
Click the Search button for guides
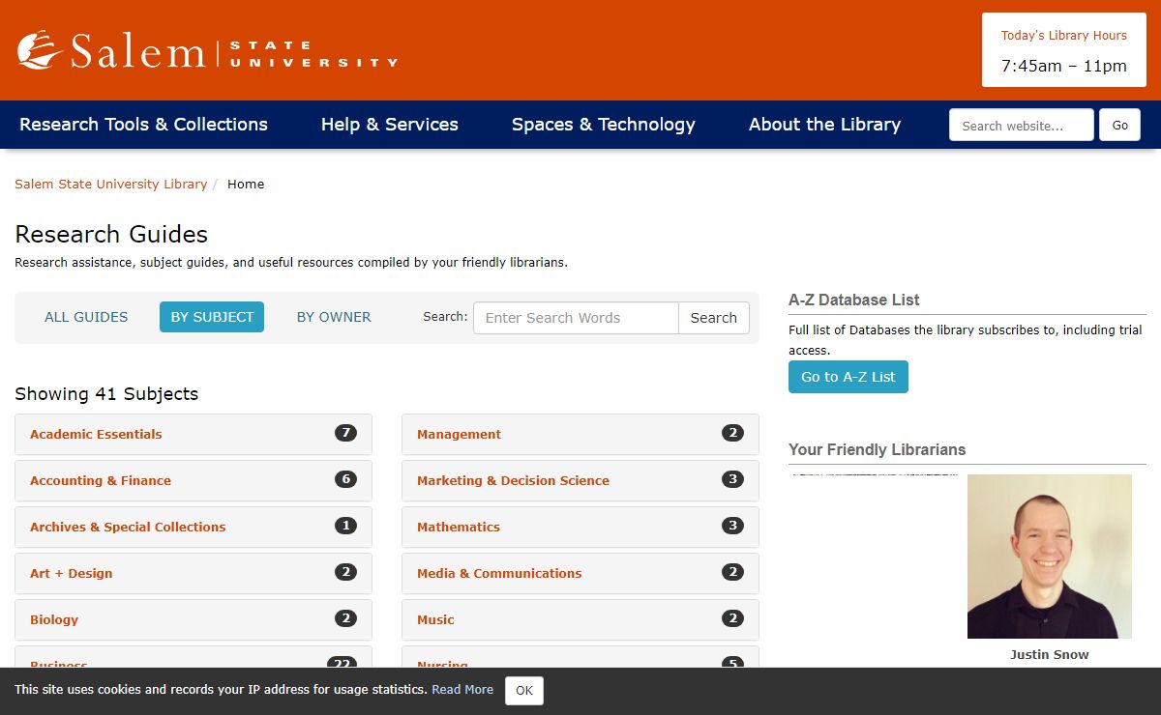[714, 318]
